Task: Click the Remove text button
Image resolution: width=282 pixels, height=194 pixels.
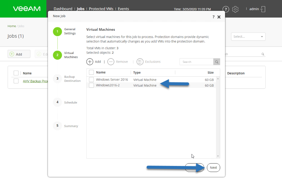Action: [122, 62]
